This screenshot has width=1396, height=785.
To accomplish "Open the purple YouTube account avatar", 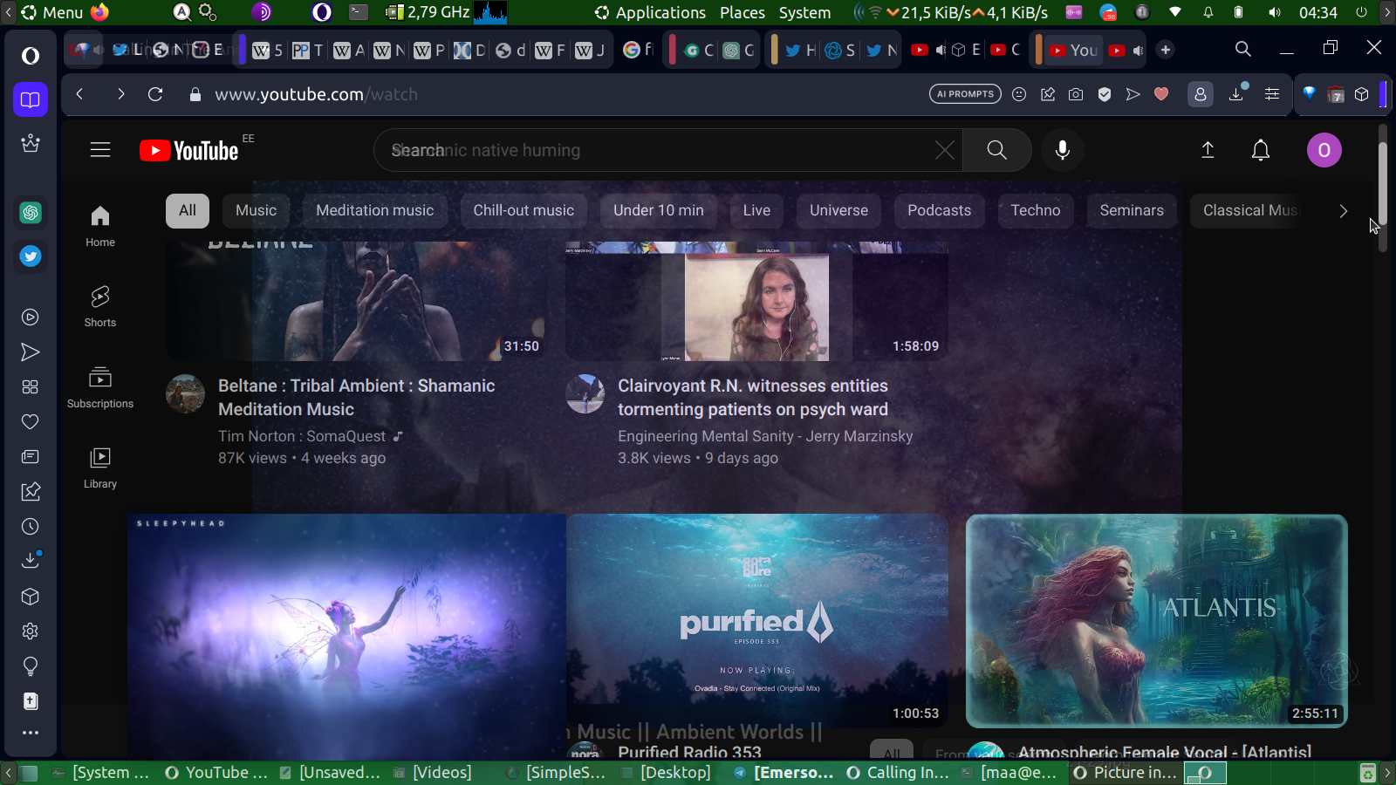I will pyautogui.click(x=1324, y=150).
